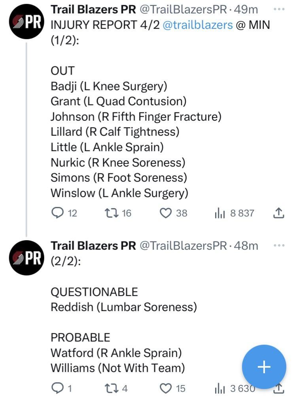Tap the blue compose tweet button
Viewport: 293px width, 397px height.
[x=264, y=367]
